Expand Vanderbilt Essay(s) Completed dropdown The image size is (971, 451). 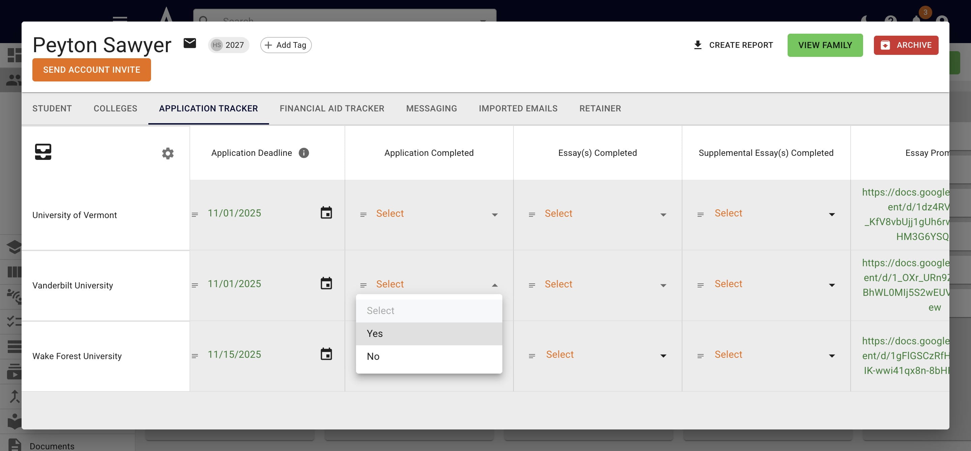pyautogui.click(x=664, y=285)
